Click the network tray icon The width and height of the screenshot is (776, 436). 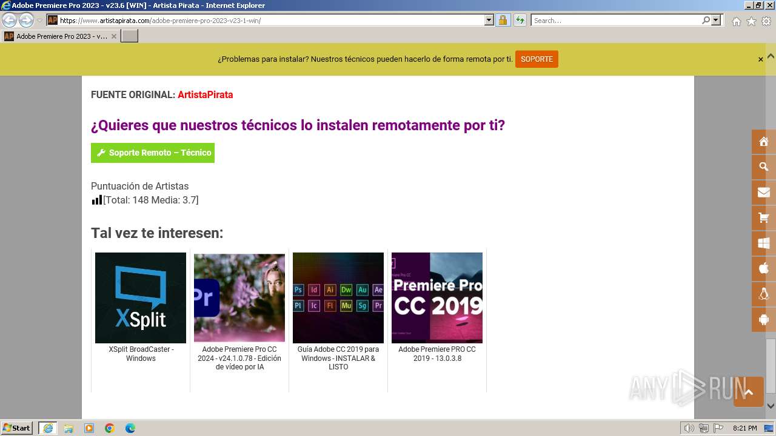(x=703, y=428)
